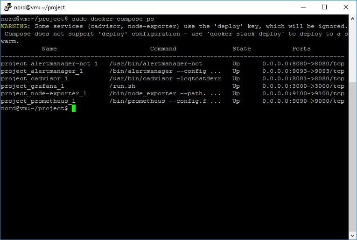Screen dimensions: 357x240
Task: Click the last 'nord@vm:~/project$' prompt
Action: point(34,109)
